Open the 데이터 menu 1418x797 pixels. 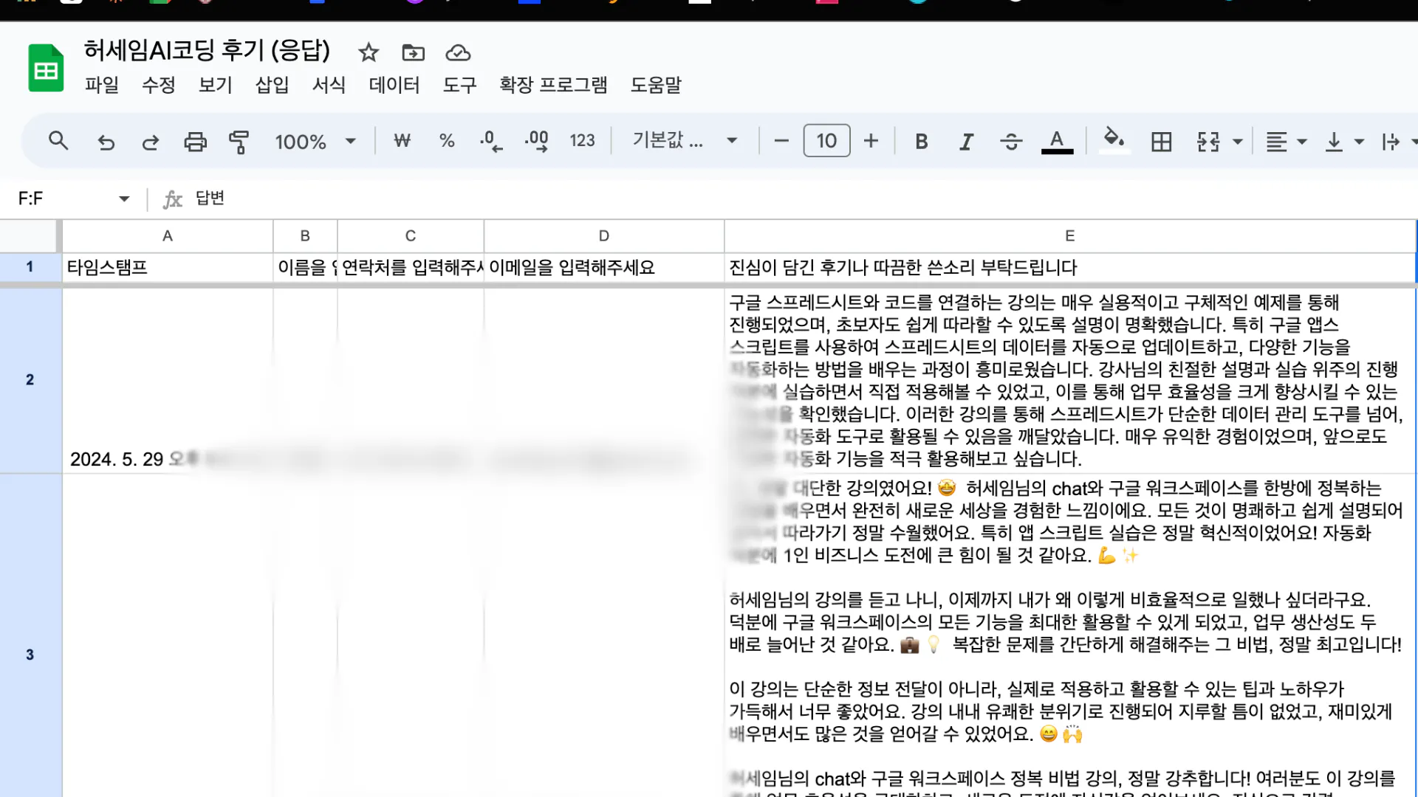point(394,85)
